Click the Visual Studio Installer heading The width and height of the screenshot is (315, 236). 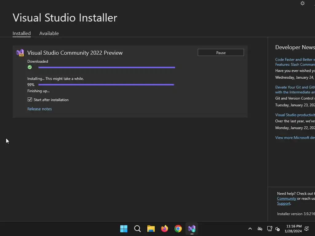pos(65,18)
